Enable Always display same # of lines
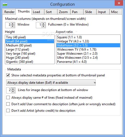The height and width of the screenshot is (137, 125). click(8, 98)
